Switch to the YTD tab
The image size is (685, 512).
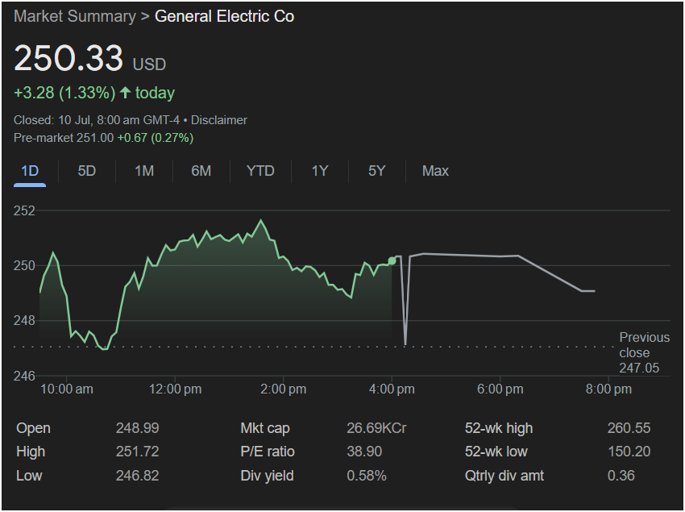click(x=260, y=170)
